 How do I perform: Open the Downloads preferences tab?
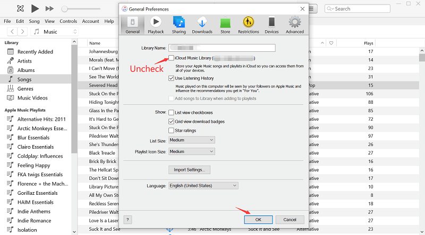pyautogui.click(x=202, y=25)
